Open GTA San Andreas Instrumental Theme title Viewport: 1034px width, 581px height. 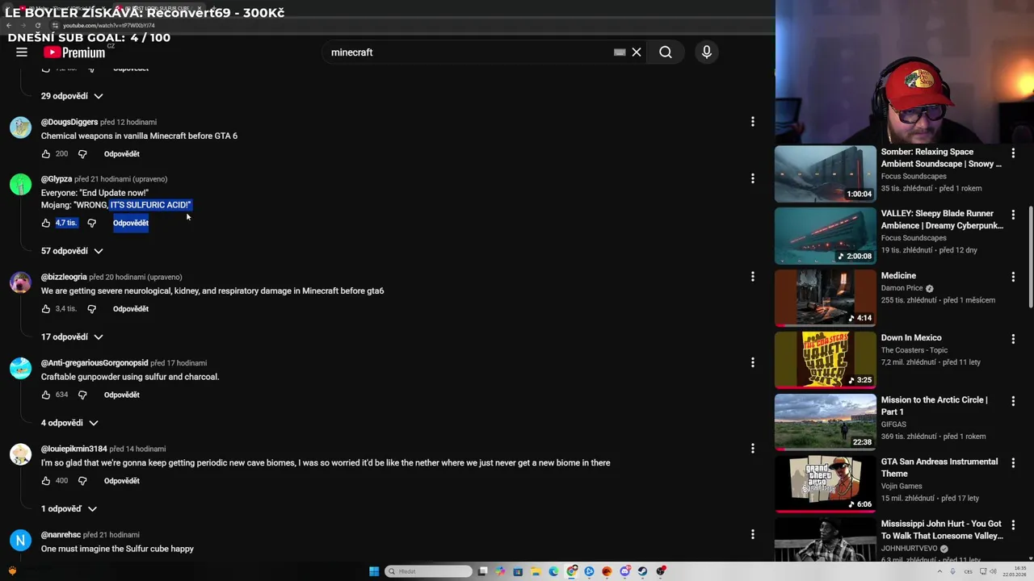click(939, 467)
